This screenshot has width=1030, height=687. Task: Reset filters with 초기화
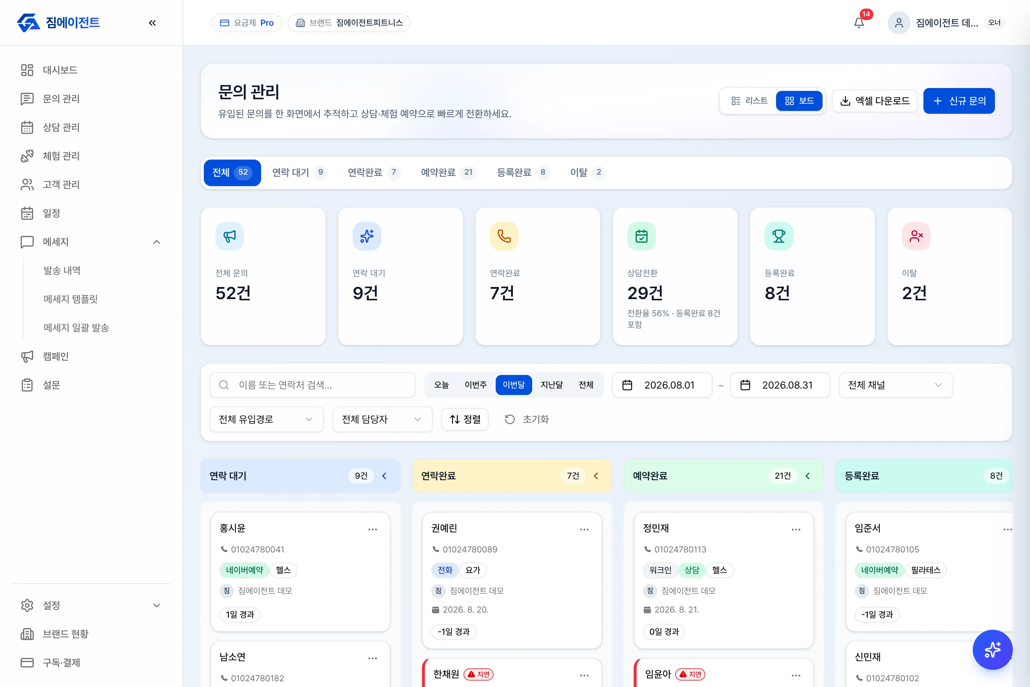tap(527, 419)
